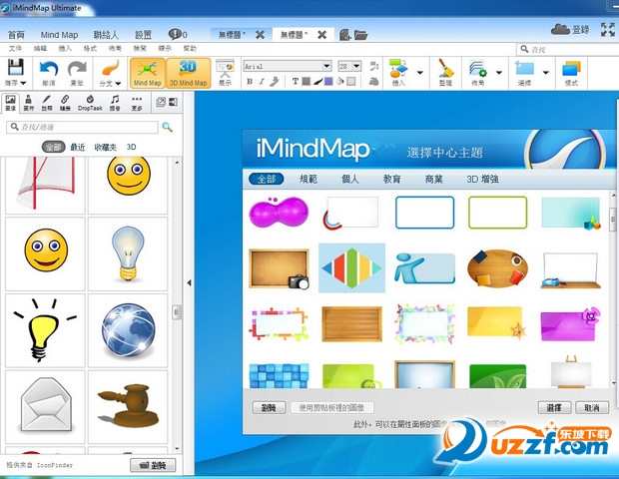Switch to Mind Map view mode
This screenshot has height=479, width=619.
pos(147,73)
